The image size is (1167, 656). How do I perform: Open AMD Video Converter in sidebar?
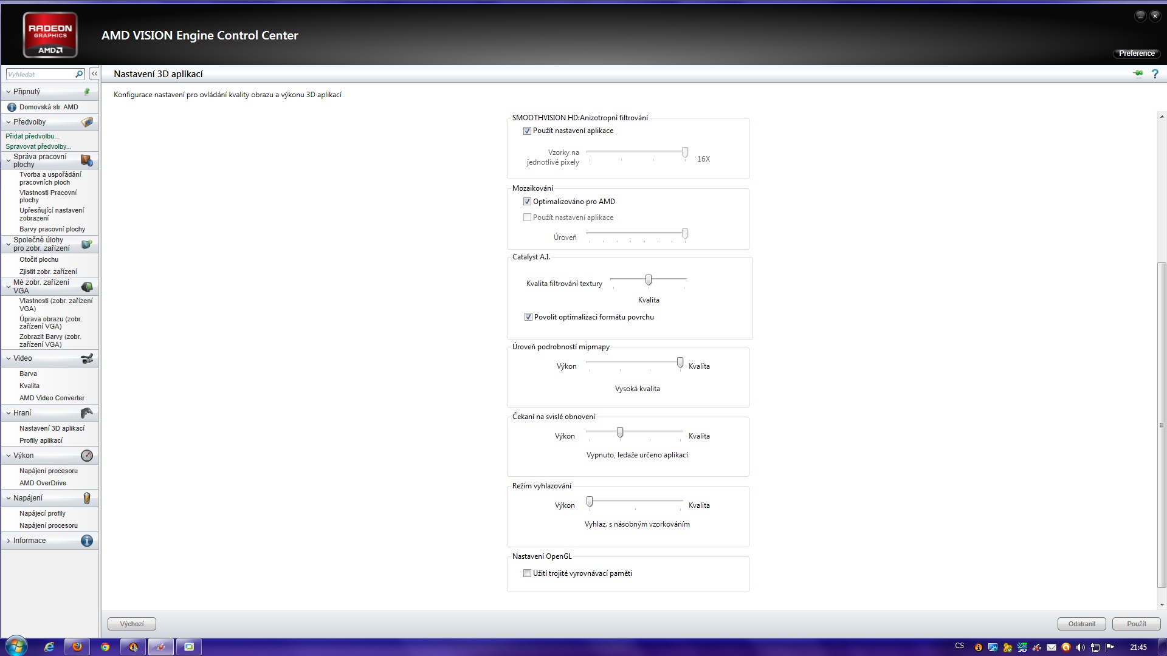point(52,398)
